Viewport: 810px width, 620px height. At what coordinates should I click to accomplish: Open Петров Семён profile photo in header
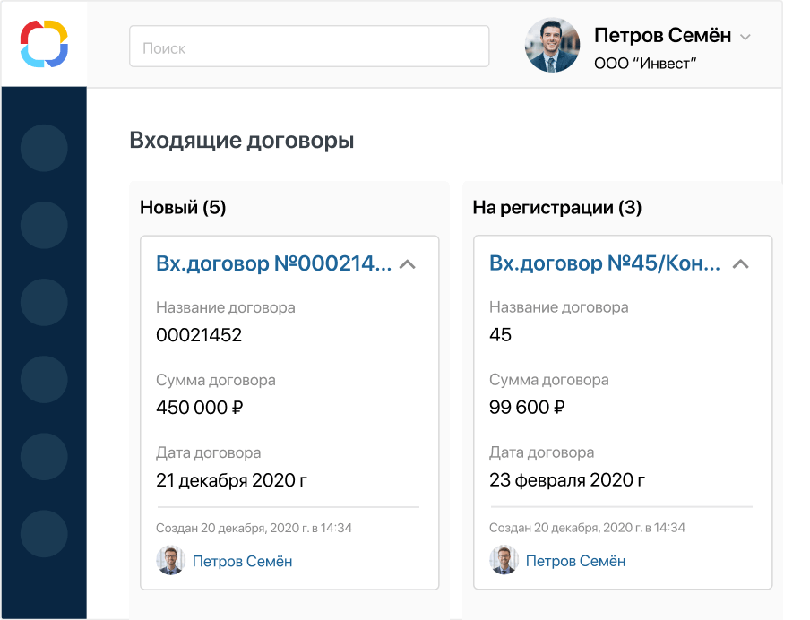click(552, 46)
